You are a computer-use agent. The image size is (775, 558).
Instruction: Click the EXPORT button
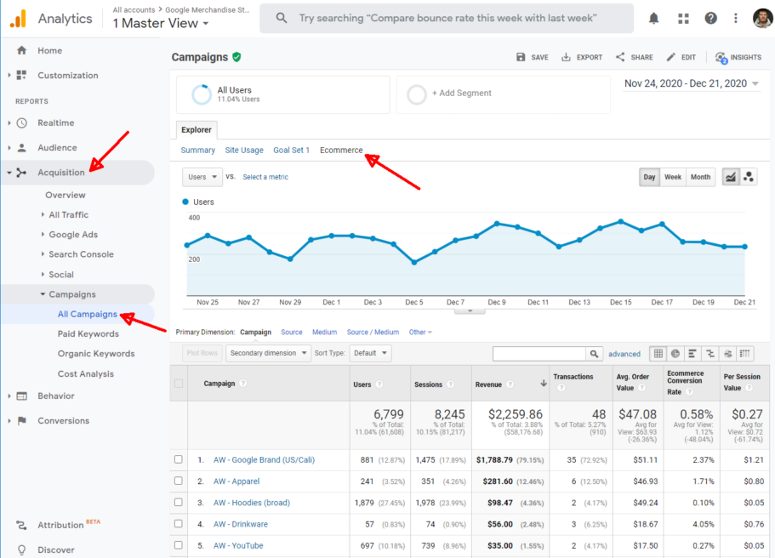pyautogui.click(x=582, y=57)
